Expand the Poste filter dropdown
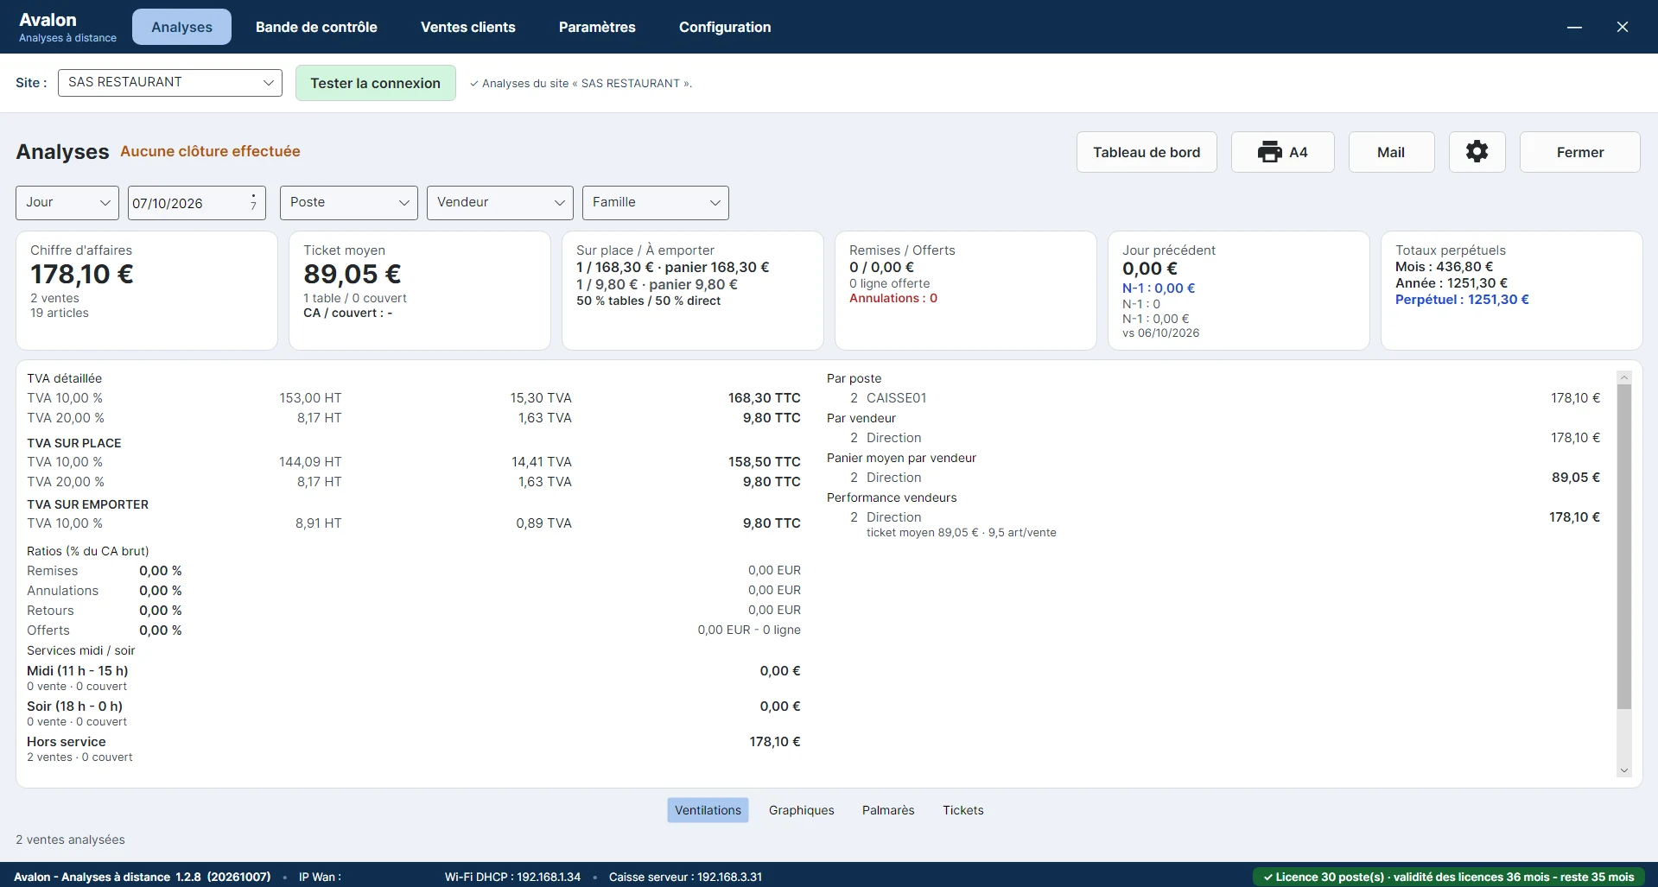Screen dimensions: 1658x887 [x=349, y=203]
